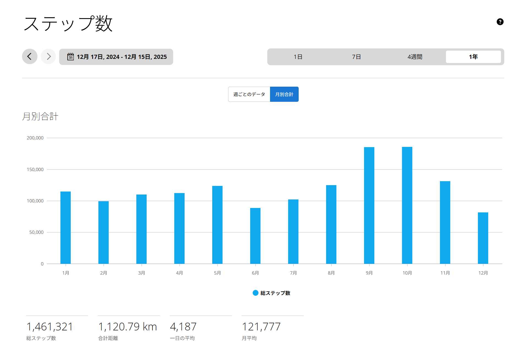Click the 9月 bar in chart
Viewport: 523px width, 348px height.
coord(369,205)
